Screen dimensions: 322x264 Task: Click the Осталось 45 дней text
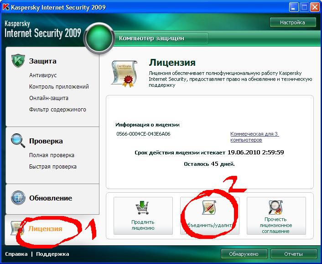tap(209, 164)
